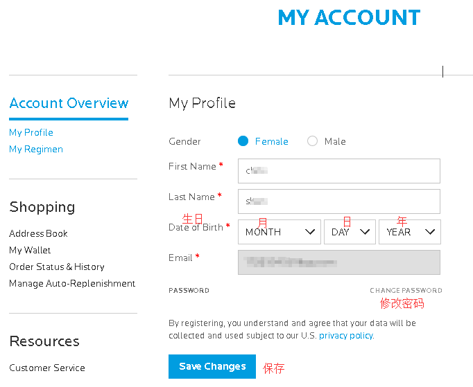
Task: Click the CHANGE PASSWORD link
Action: (406, 291)
